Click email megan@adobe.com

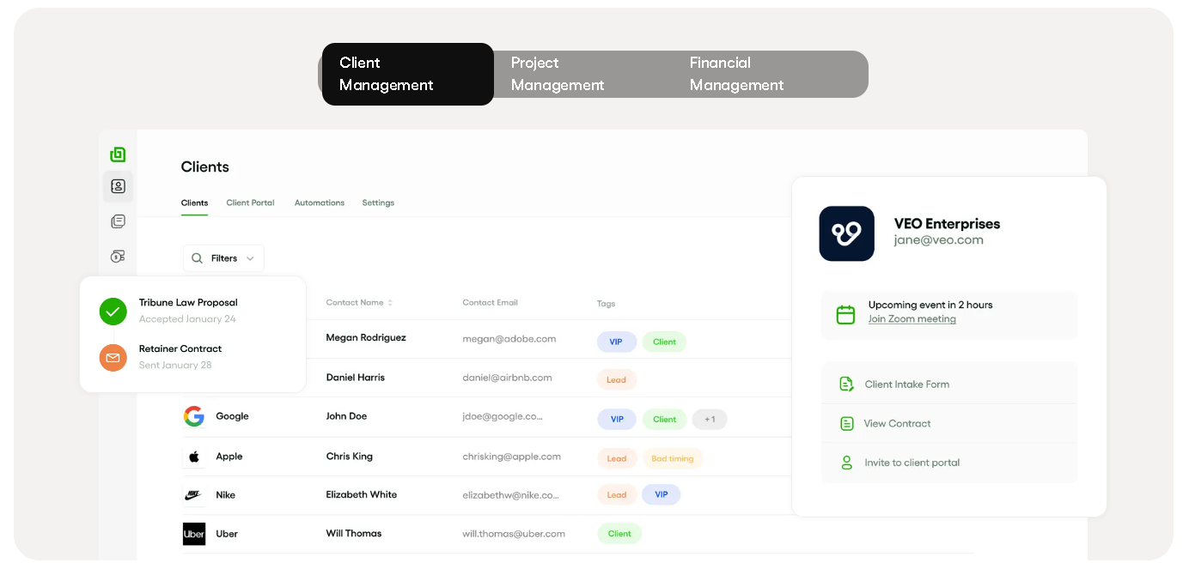(509, 339)
